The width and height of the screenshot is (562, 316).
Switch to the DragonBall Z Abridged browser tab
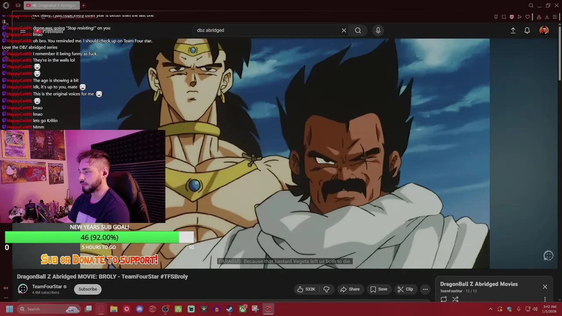tap(51, 5)
